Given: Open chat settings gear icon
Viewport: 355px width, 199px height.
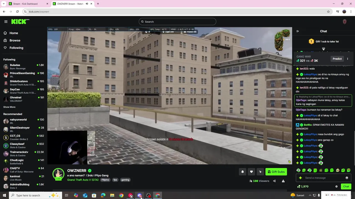Looking at the screenshot, I should click(x=336, y=187).
